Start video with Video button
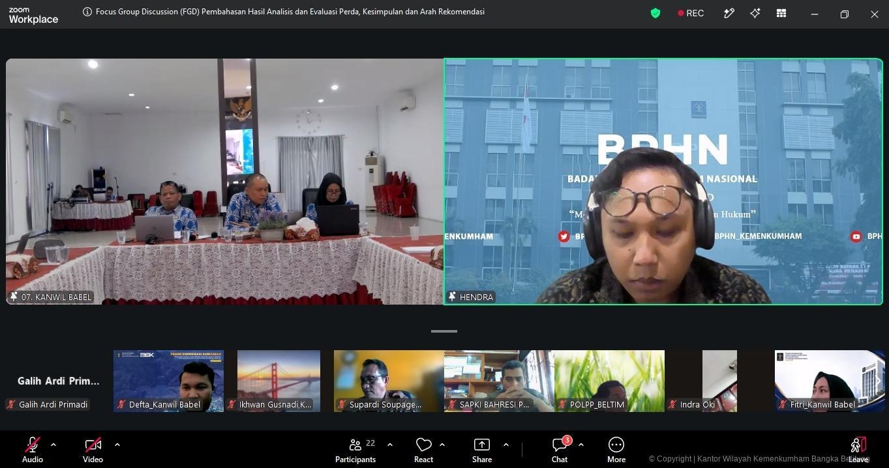 [93, 450]
